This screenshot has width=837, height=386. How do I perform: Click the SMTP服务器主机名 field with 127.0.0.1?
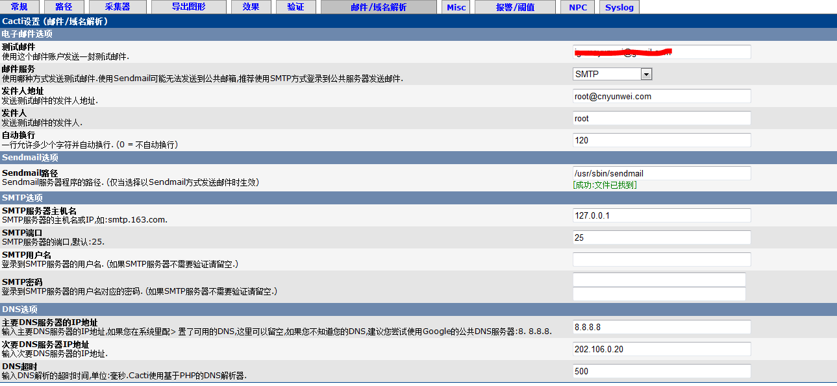[x=662, y=215]
